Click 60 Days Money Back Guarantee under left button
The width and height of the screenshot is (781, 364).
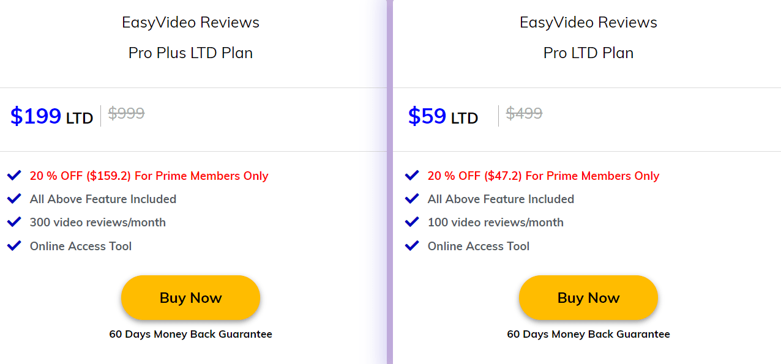(x=191, y=334)
